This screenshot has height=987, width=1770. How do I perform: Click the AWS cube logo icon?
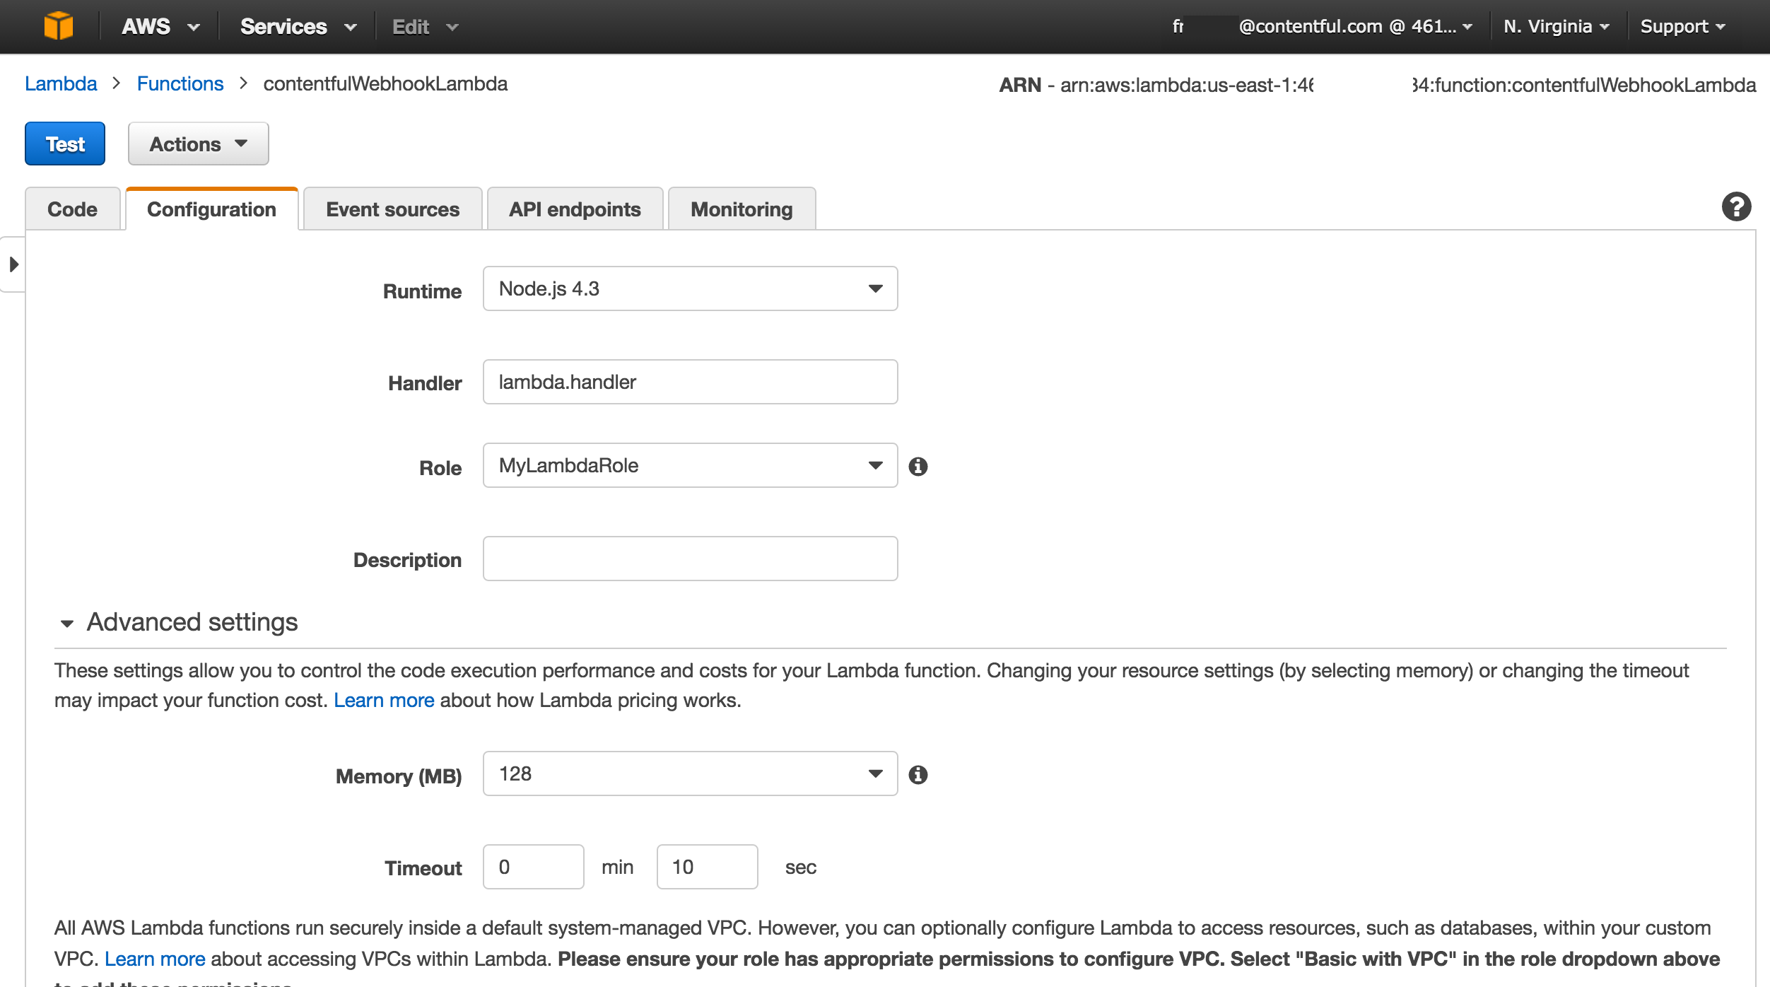coord(59,26)
